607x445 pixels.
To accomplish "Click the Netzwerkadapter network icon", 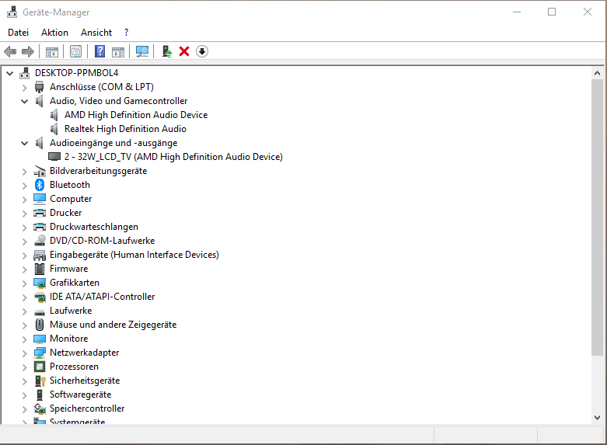I will coord(40,353).
